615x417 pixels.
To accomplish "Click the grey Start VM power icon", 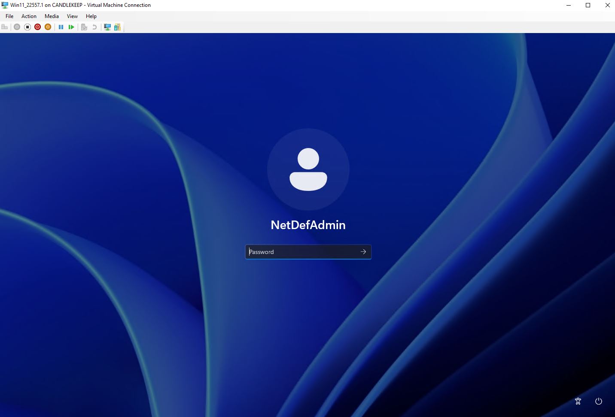I will [17, 27].
